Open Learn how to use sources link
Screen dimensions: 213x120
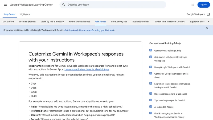(172, 86)
